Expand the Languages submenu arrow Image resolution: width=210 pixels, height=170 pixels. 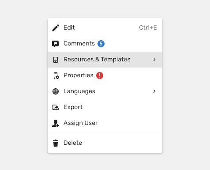click(154, 91)
